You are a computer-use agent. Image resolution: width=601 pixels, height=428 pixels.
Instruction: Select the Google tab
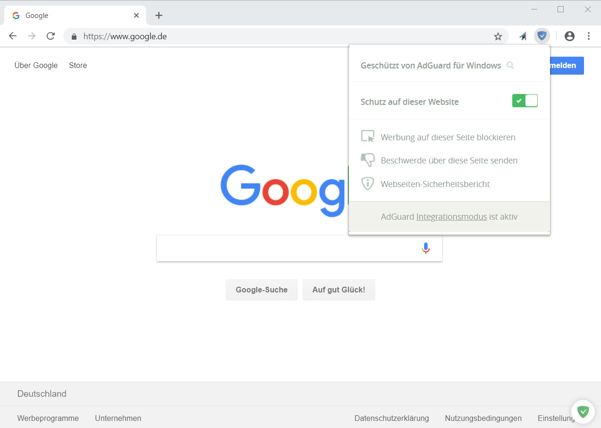click(x=76, y=16)
